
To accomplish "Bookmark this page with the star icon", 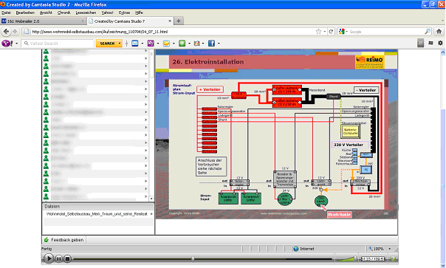I will pos(318,32).
